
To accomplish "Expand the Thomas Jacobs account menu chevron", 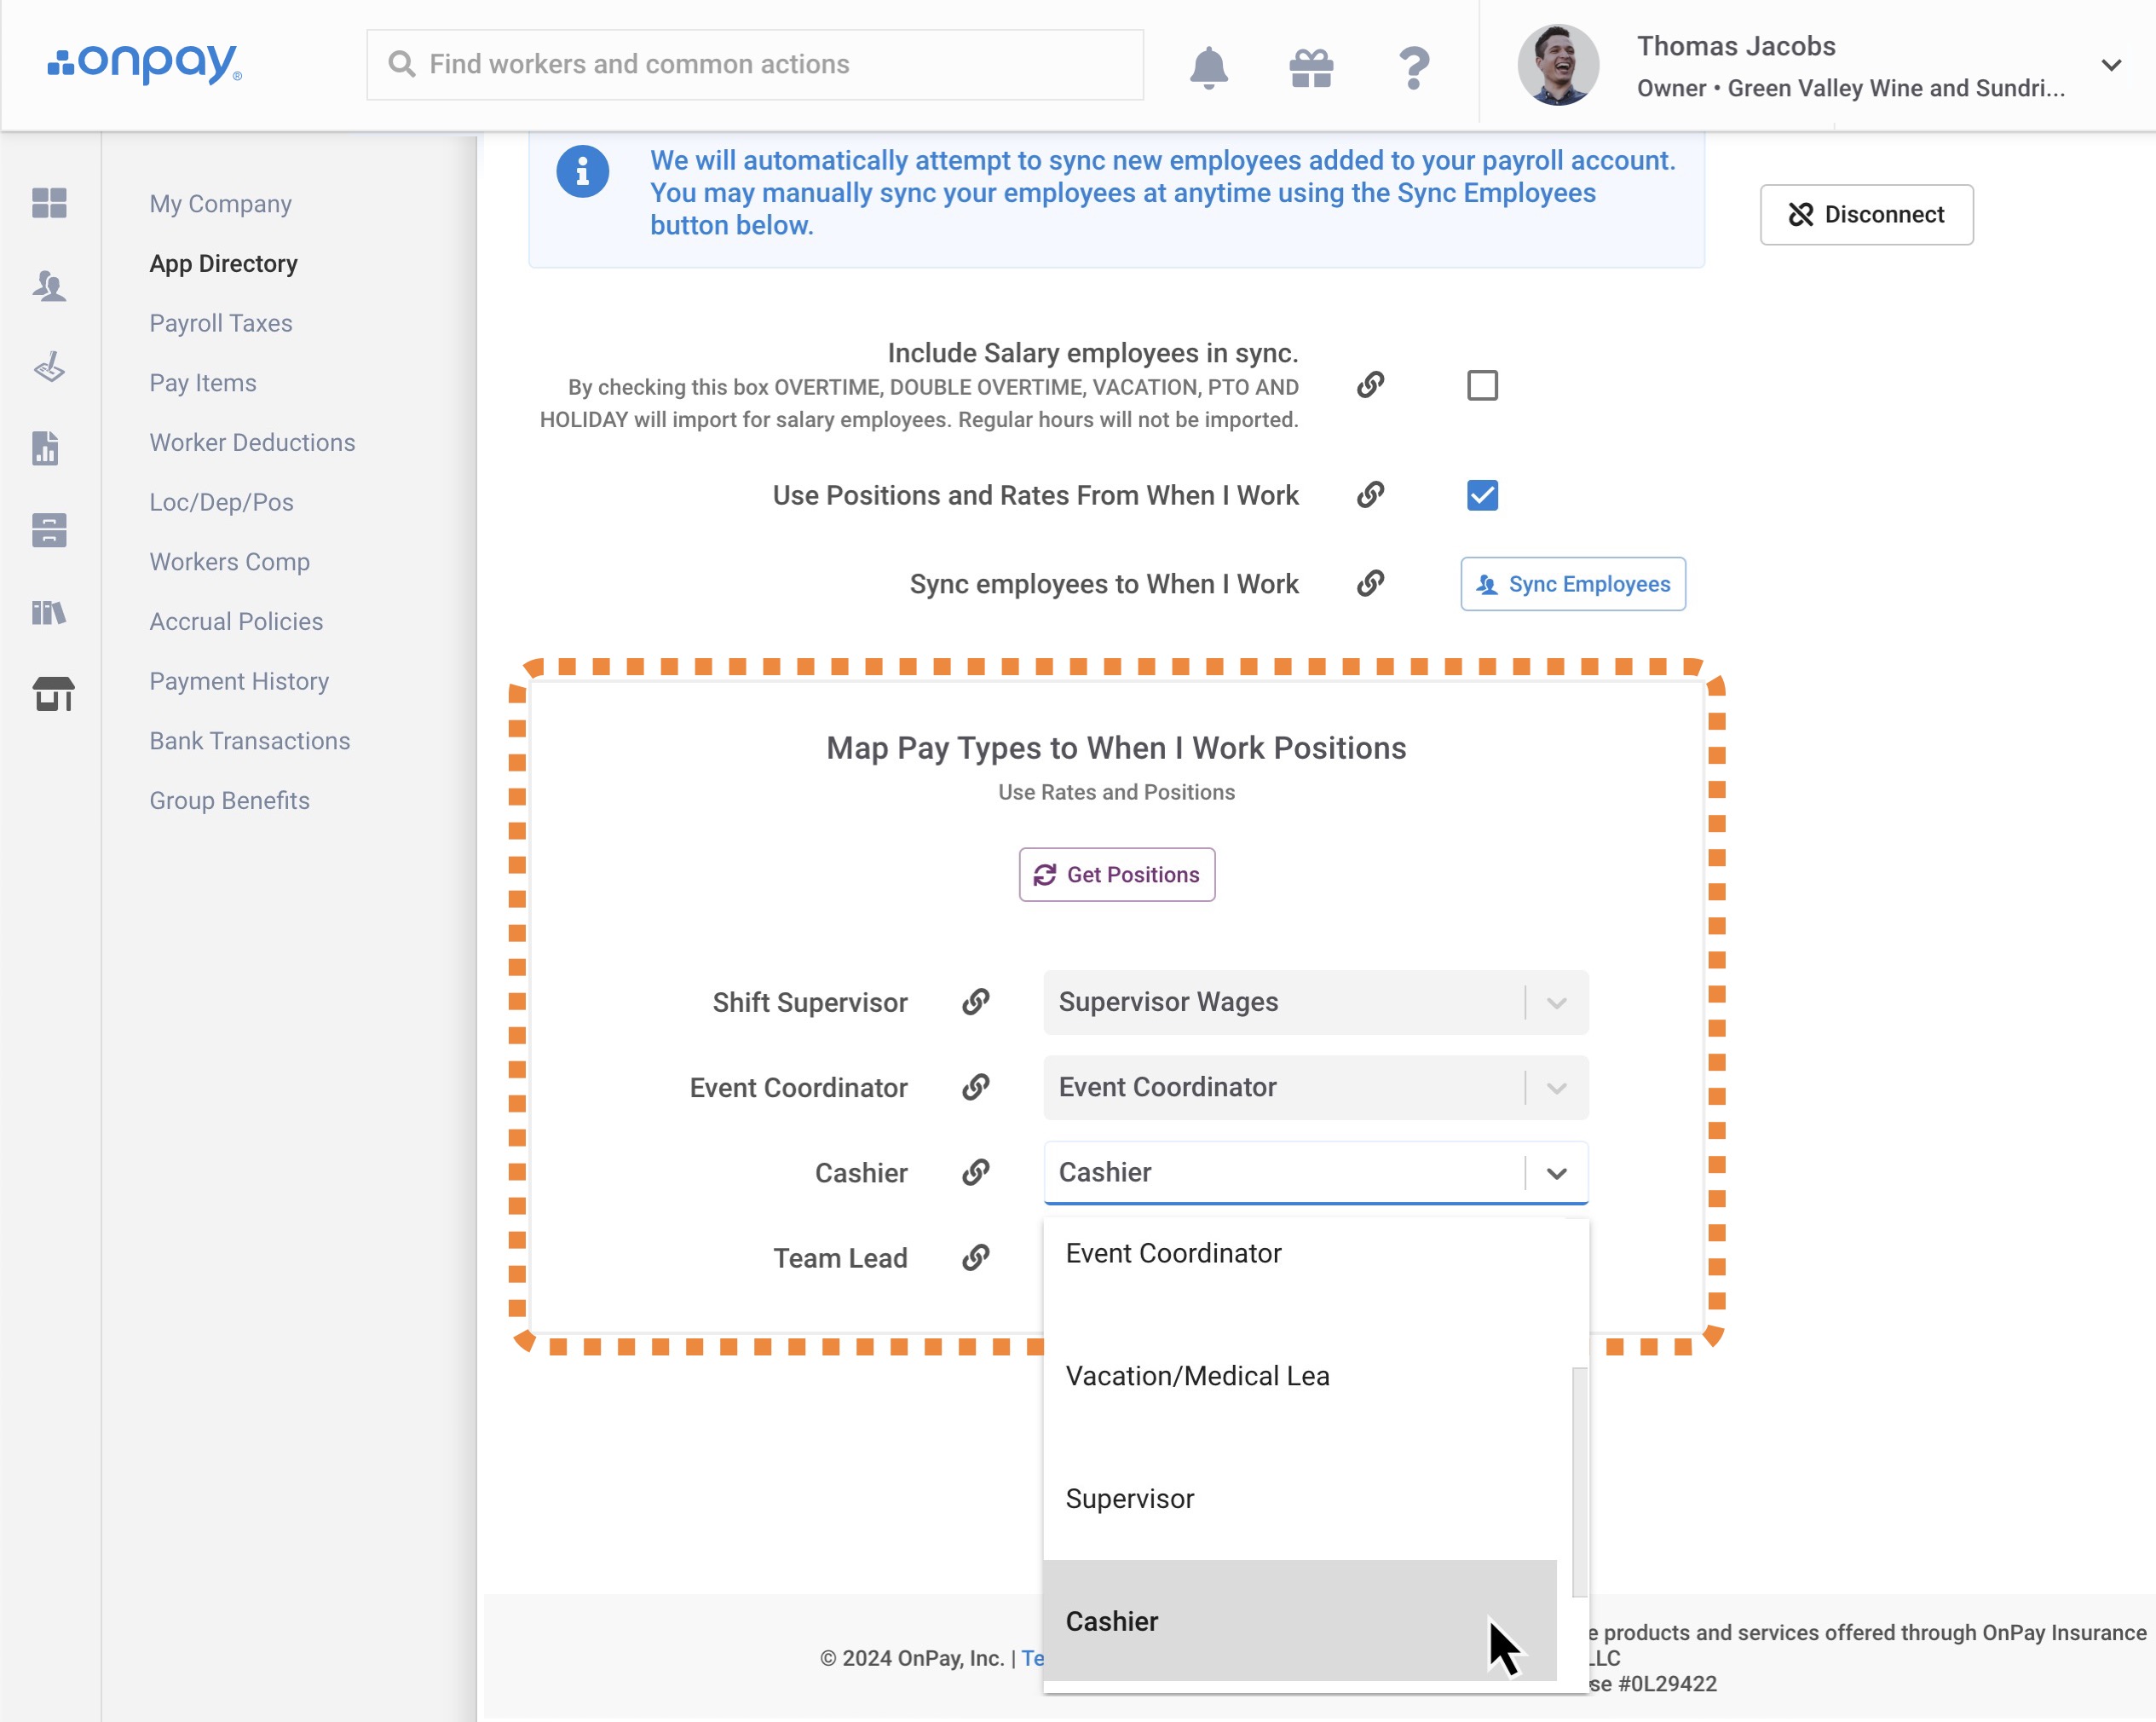I will coord(2111,66).
